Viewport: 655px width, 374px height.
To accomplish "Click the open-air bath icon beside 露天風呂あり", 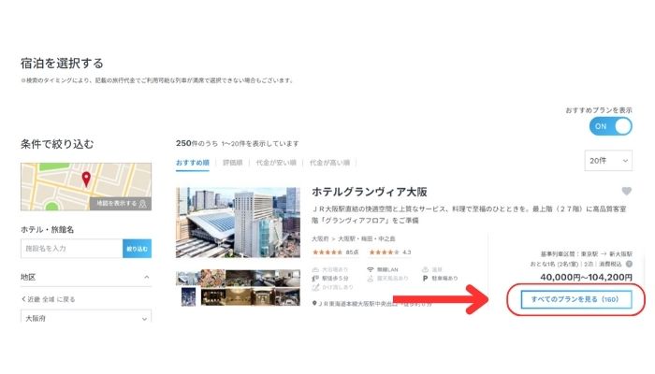I will click(371, 279).
